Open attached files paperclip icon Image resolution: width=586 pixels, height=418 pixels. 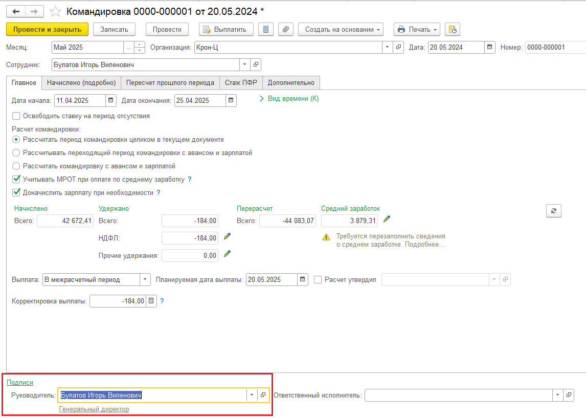click(x=285, y=29)
